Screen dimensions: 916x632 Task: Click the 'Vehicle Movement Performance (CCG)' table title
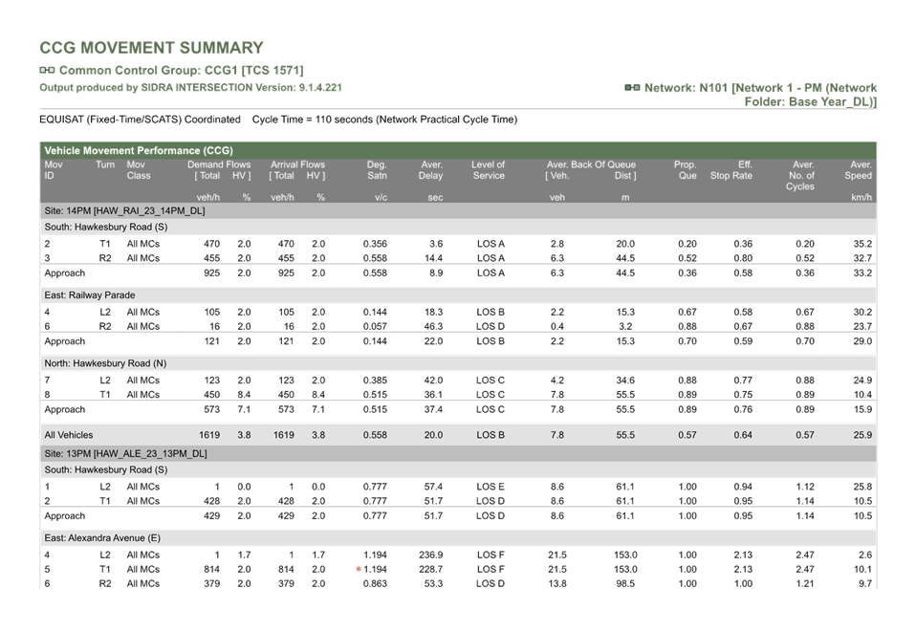click(139, 150)
